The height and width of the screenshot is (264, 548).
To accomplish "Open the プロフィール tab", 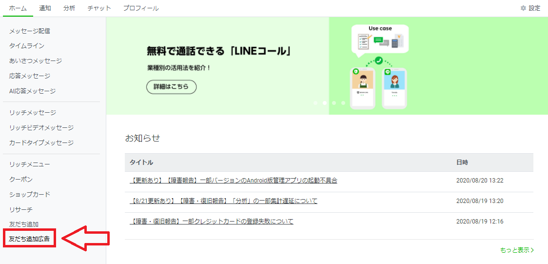I will [x=141, y=8].
